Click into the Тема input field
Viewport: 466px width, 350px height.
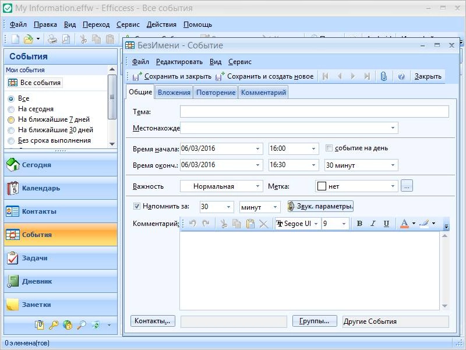(x=314, y=112)
